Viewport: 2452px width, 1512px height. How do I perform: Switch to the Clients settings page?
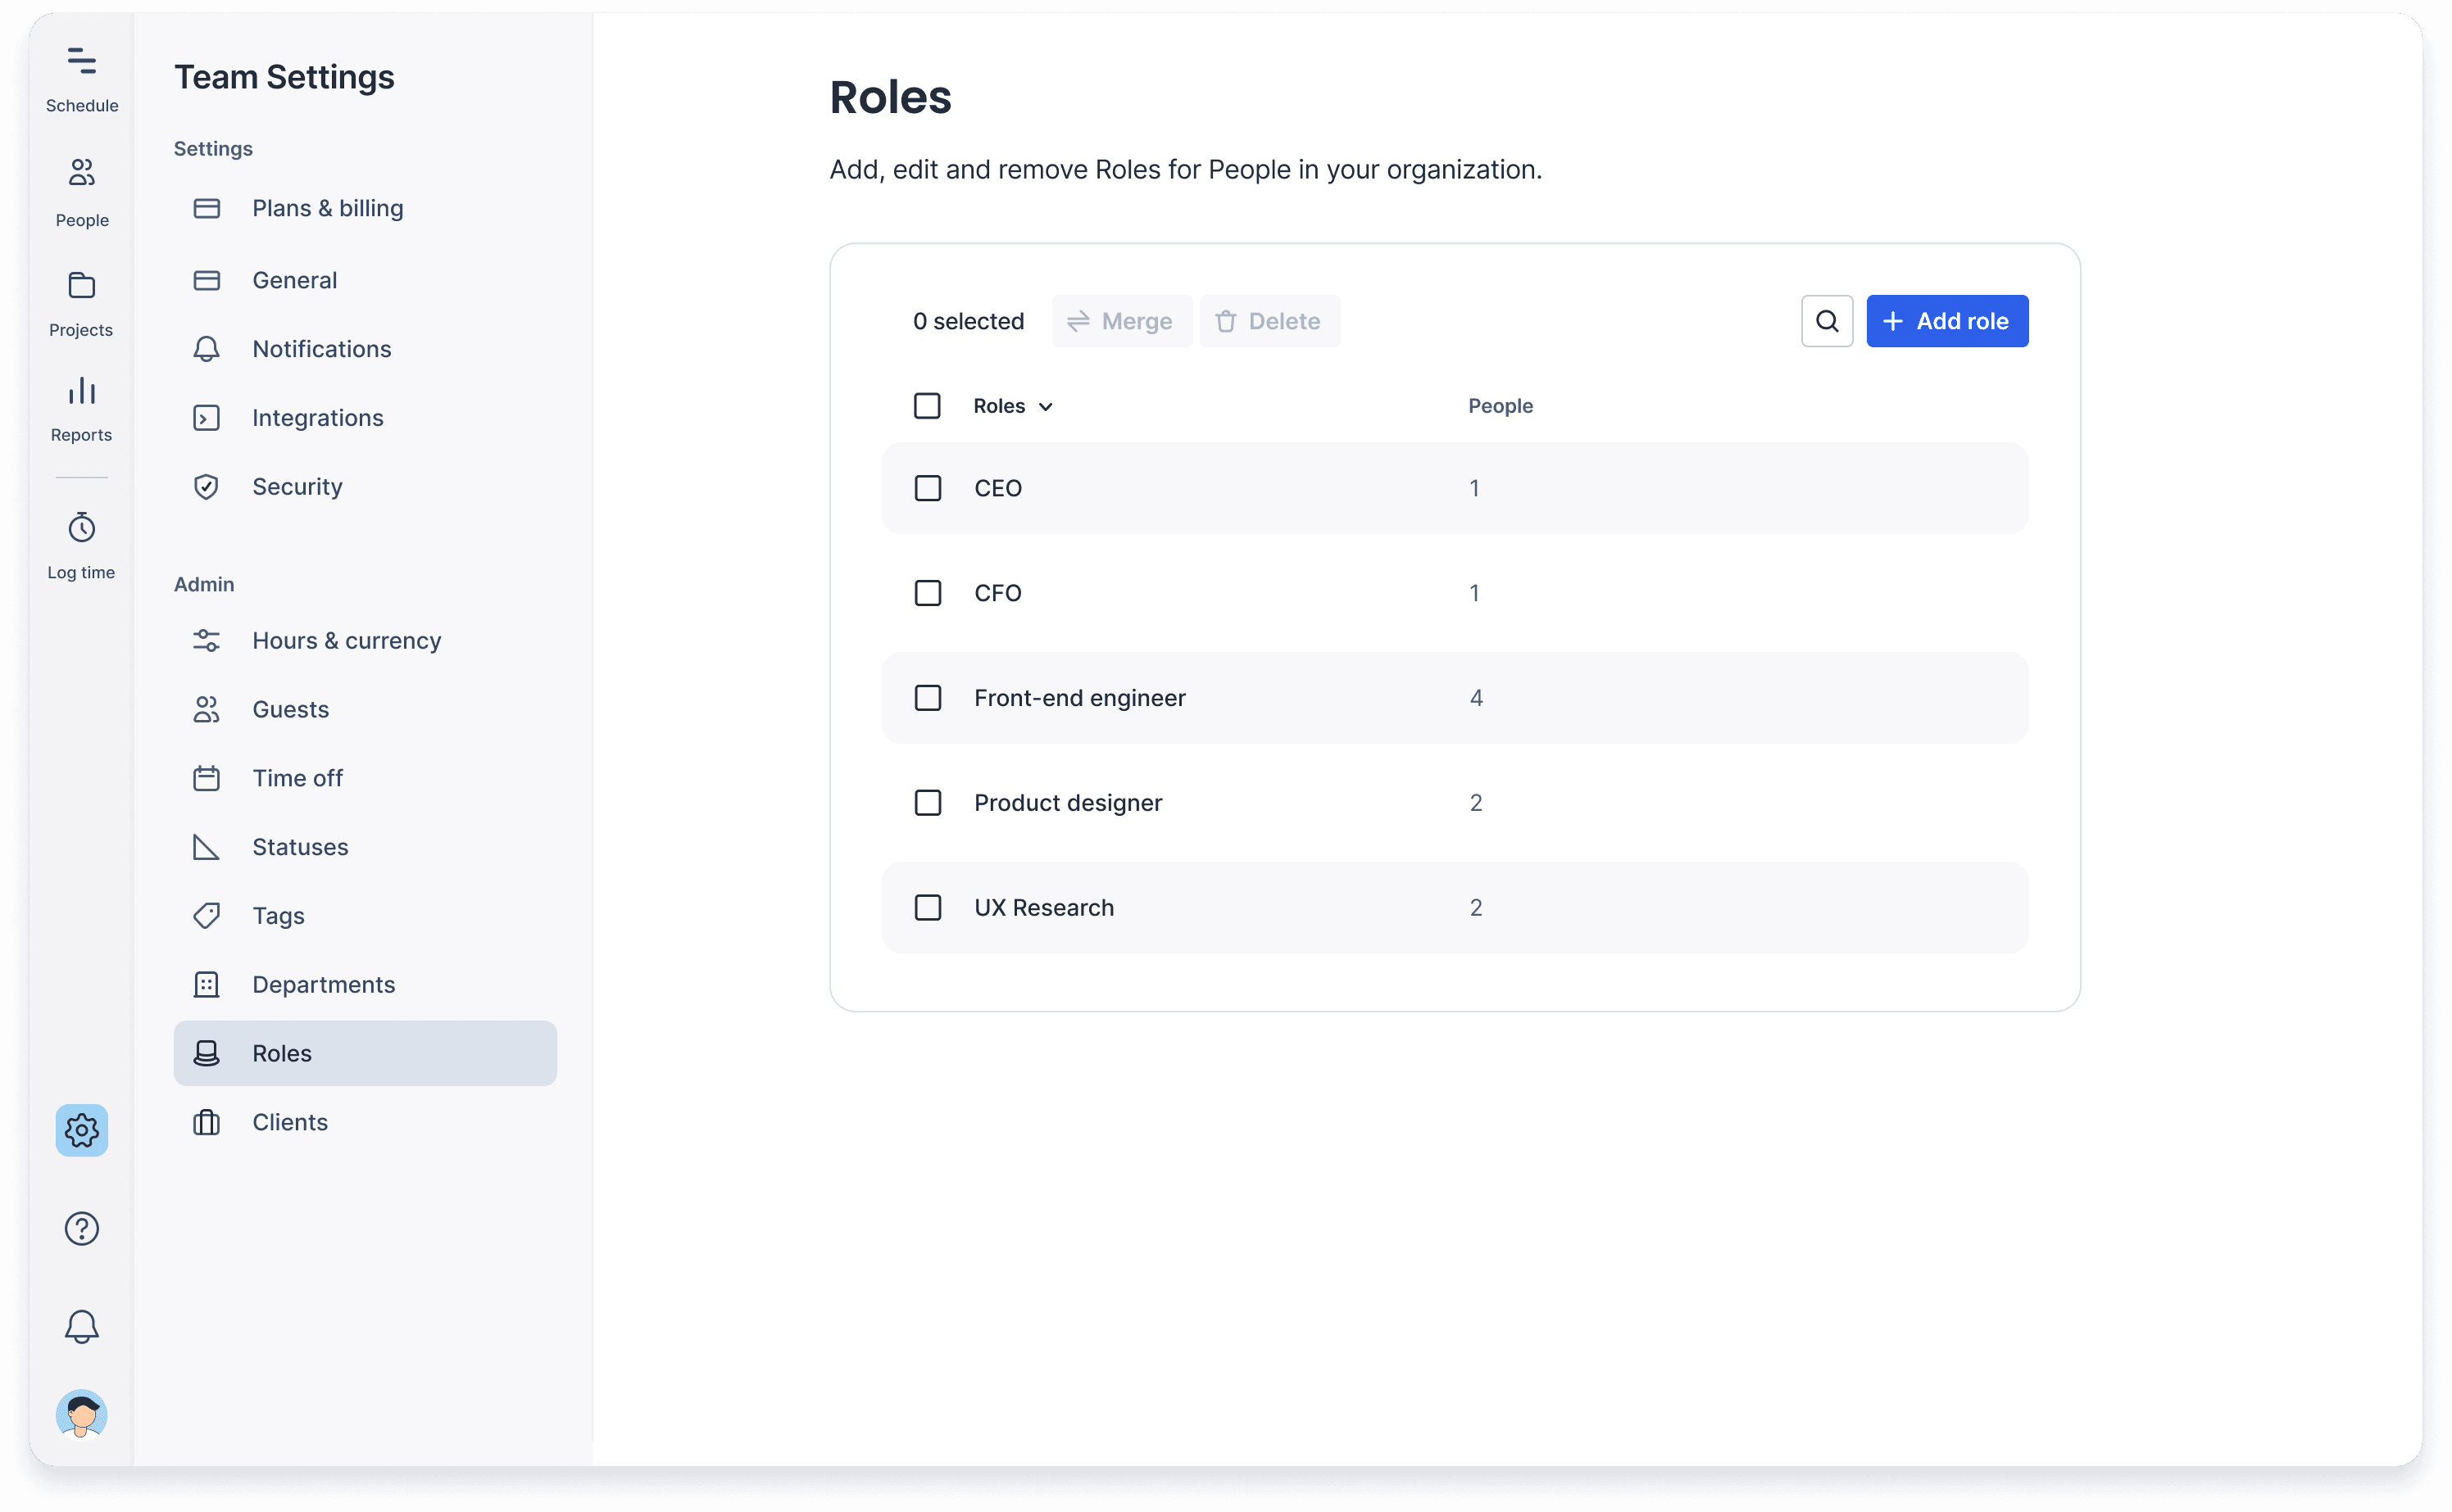[x=289, y=1122]
